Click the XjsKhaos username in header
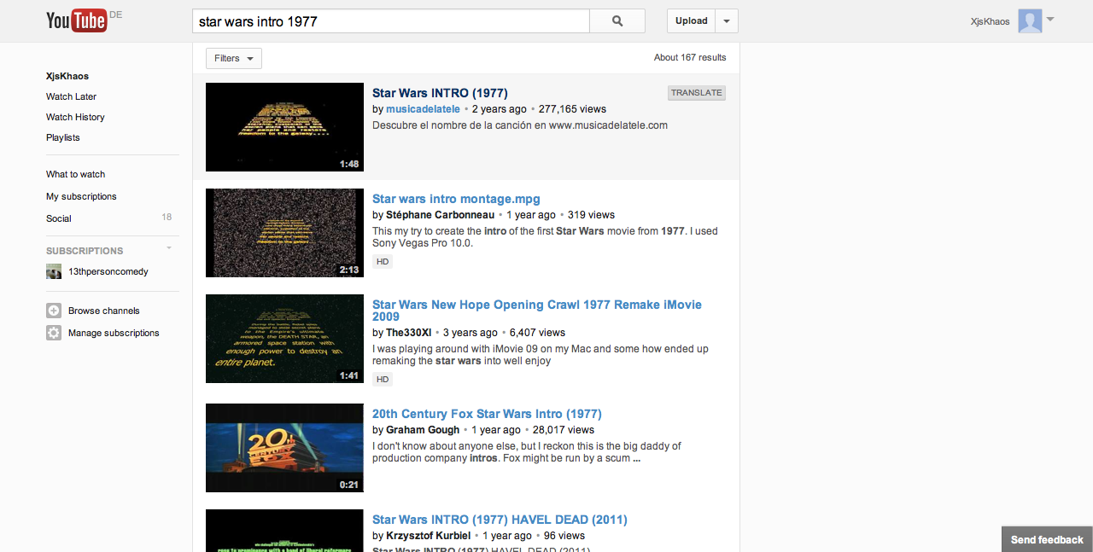The image size is (1093, 552). [991, 21]
